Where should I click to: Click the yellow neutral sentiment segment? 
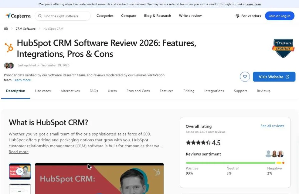tap(279, 163)
